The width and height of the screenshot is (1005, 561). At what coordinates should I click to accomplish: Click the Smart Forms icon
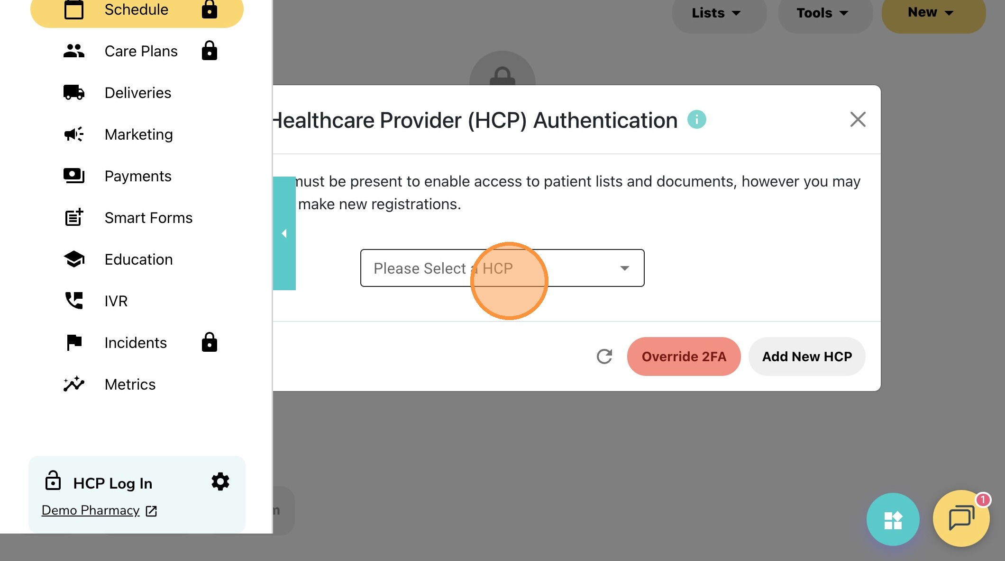74,217
